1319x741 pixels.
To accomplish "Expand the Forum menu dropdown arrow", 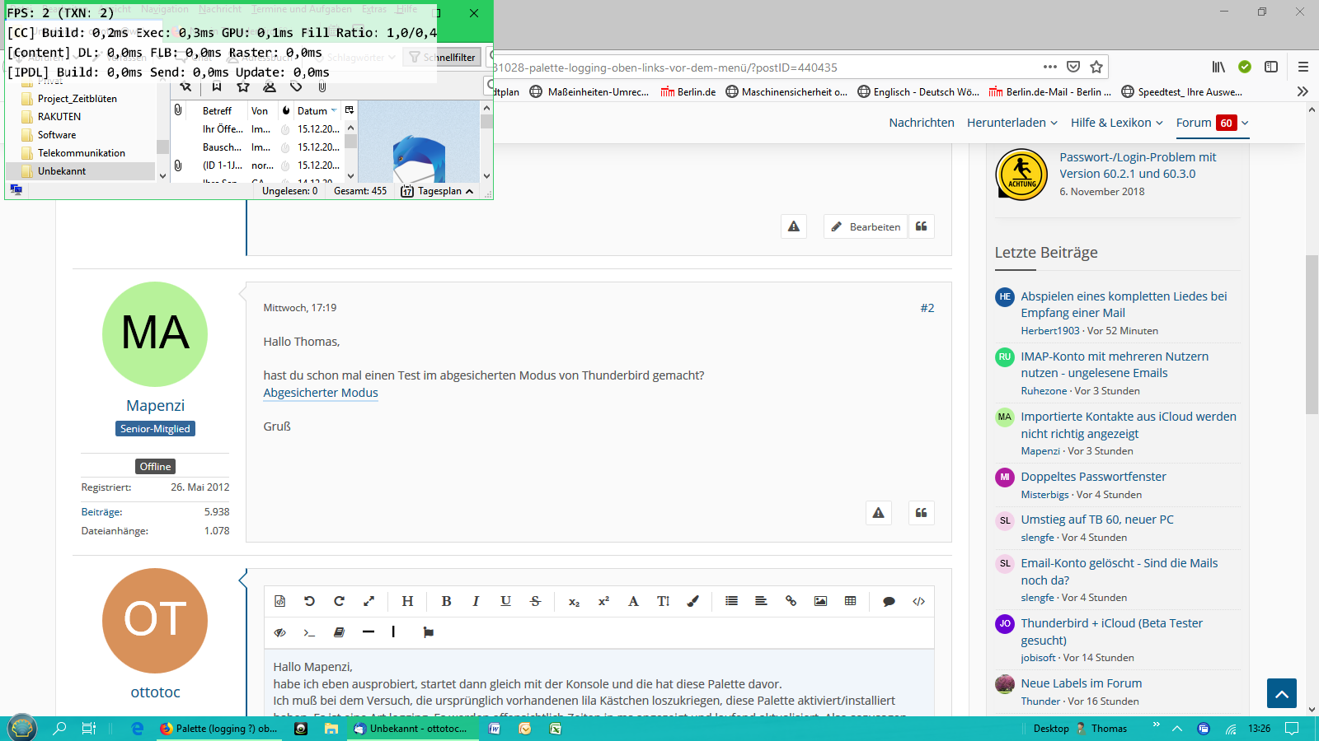I will tap(1245, 123).
